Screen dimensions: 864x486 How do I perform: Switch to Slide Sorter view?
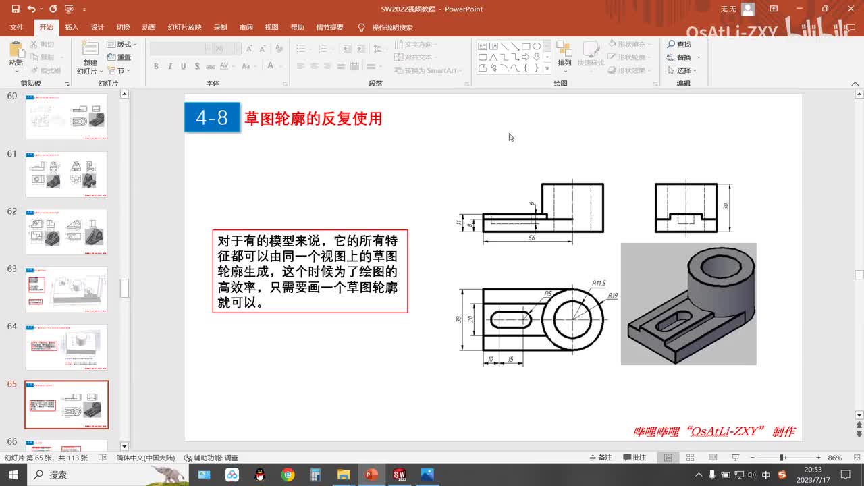click(x=689, y=458)
